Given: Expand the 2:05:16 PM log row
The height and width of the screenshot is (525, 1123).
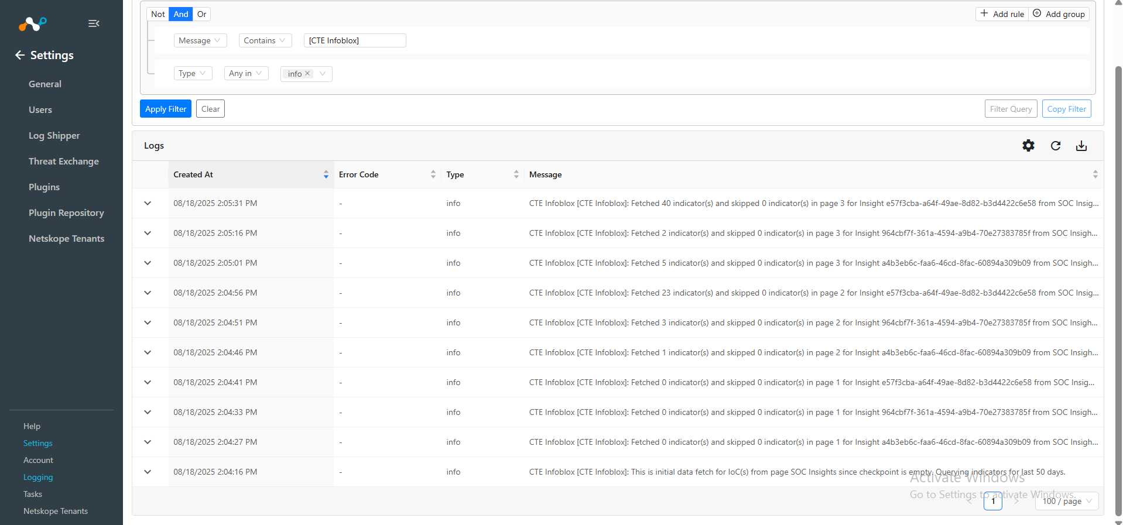Looking at the screenshot, I should [x=148, y=233].
